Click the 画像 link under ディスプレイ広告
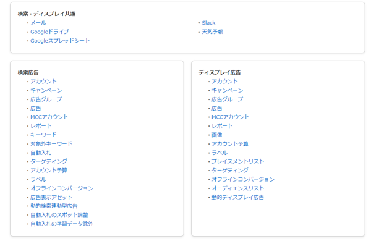The image size is (371, 241). click(217, 135)
